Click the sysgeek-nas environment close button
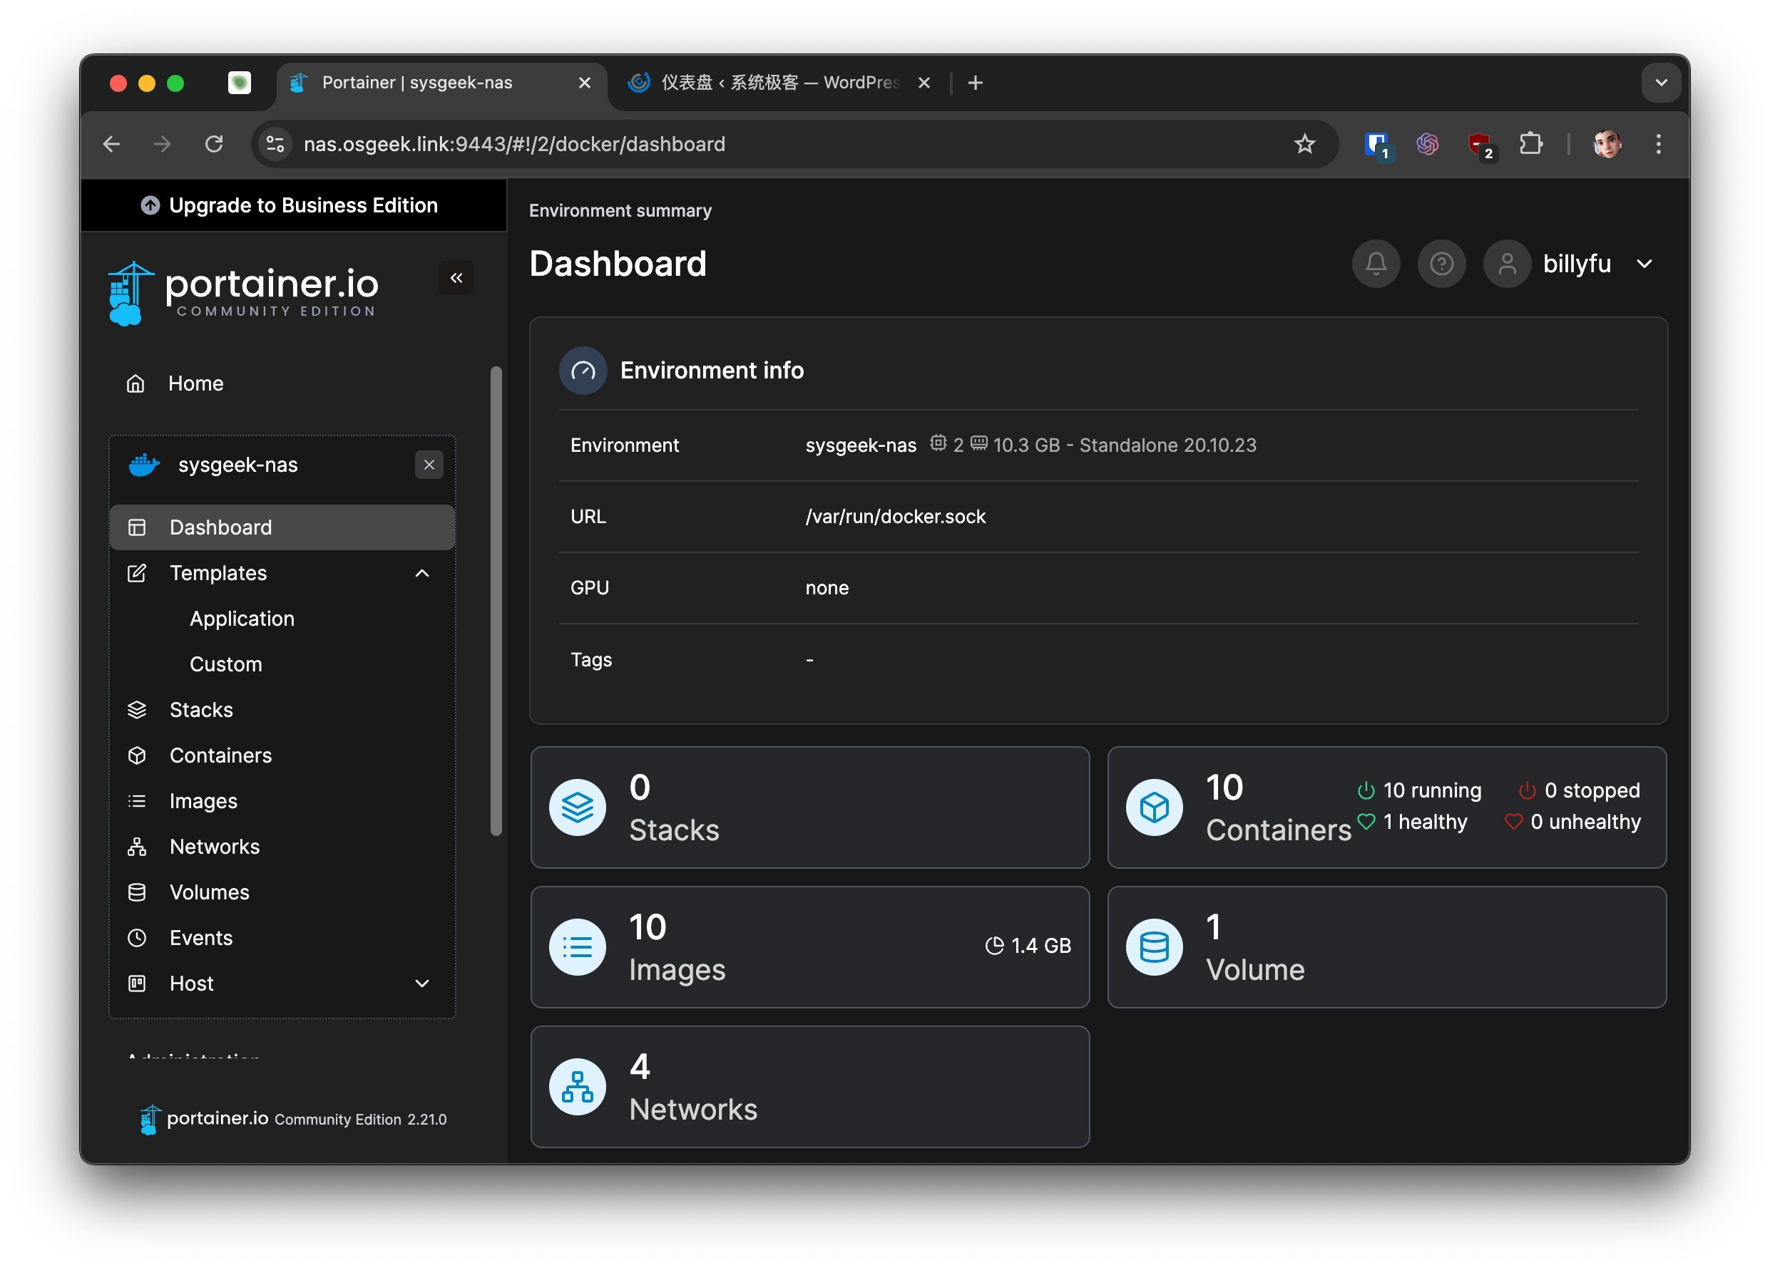This screenshot has width=1770, height=1270. pyautogui.click(x=429, y=464)
